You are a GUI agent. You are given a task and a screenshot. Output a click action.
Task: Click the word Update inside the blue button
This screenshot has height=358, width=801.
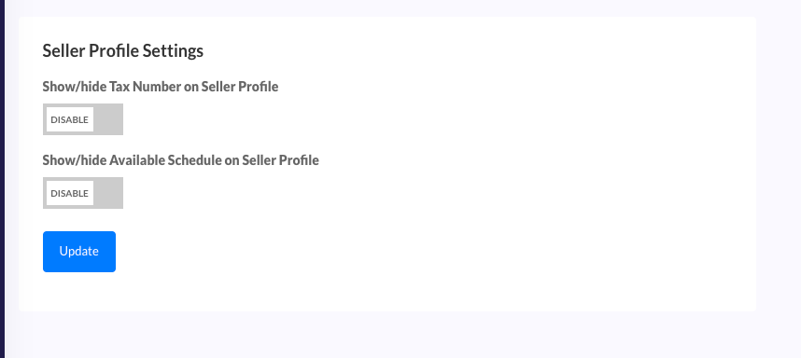tap(79, 252)
